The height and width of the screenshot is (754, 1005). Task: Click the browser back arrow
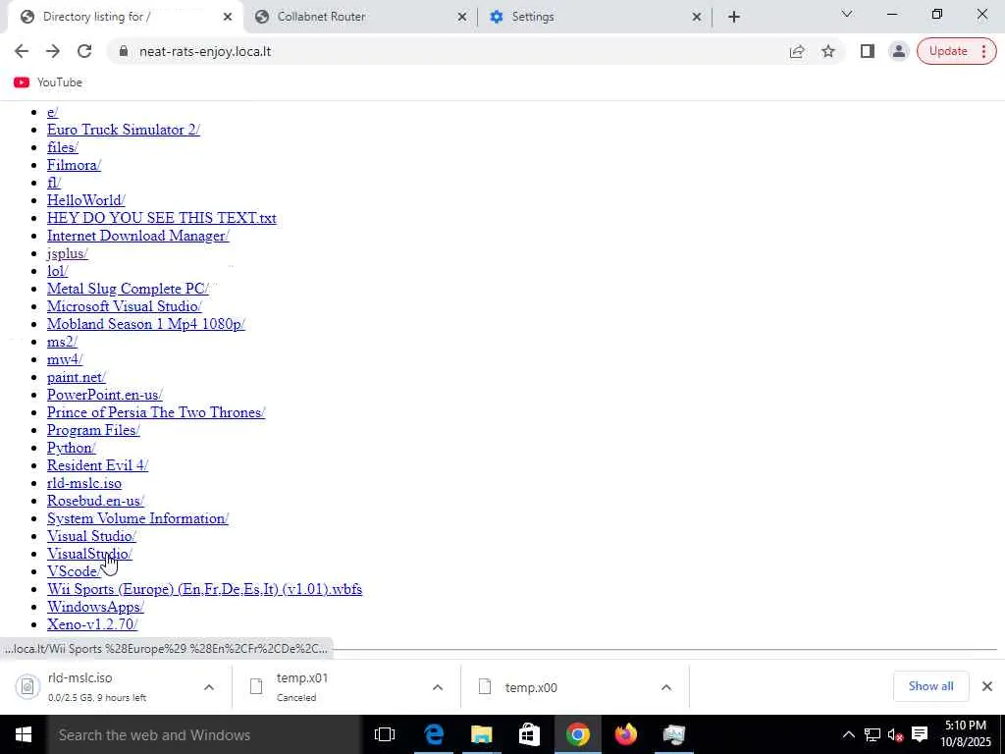point(22,51)
